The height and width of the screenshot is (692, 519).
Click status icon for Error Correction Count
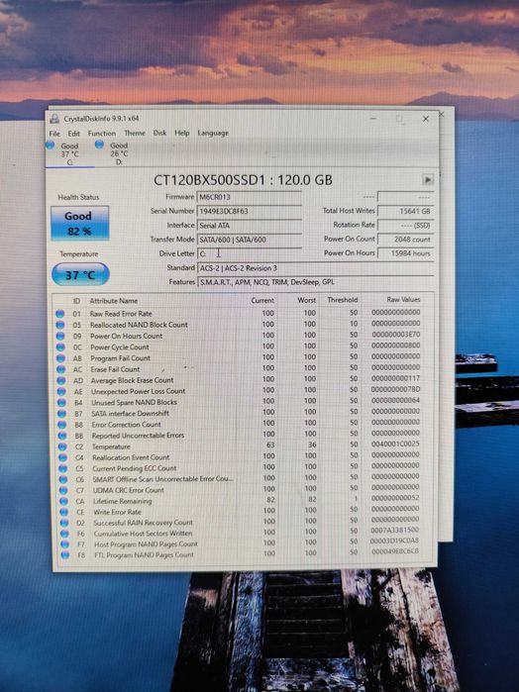[x=61, y=425]
